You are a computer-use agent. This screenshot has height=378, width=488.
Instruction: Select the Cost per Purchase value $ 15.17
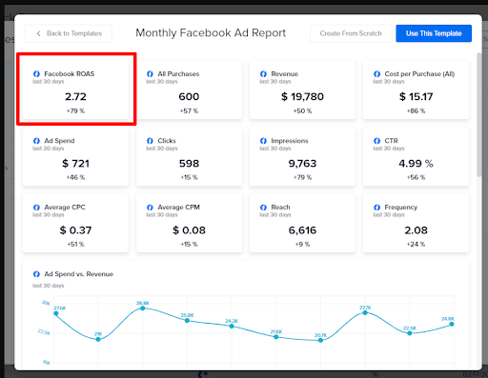416,96
